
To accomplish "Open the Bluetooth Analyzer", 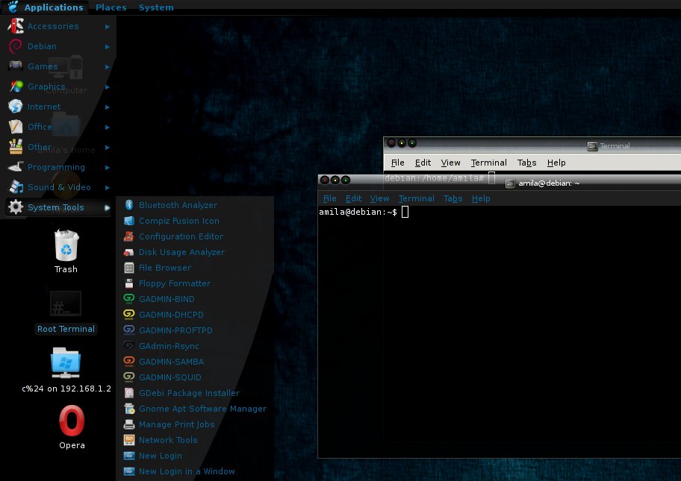I will (x=179, y=204).
